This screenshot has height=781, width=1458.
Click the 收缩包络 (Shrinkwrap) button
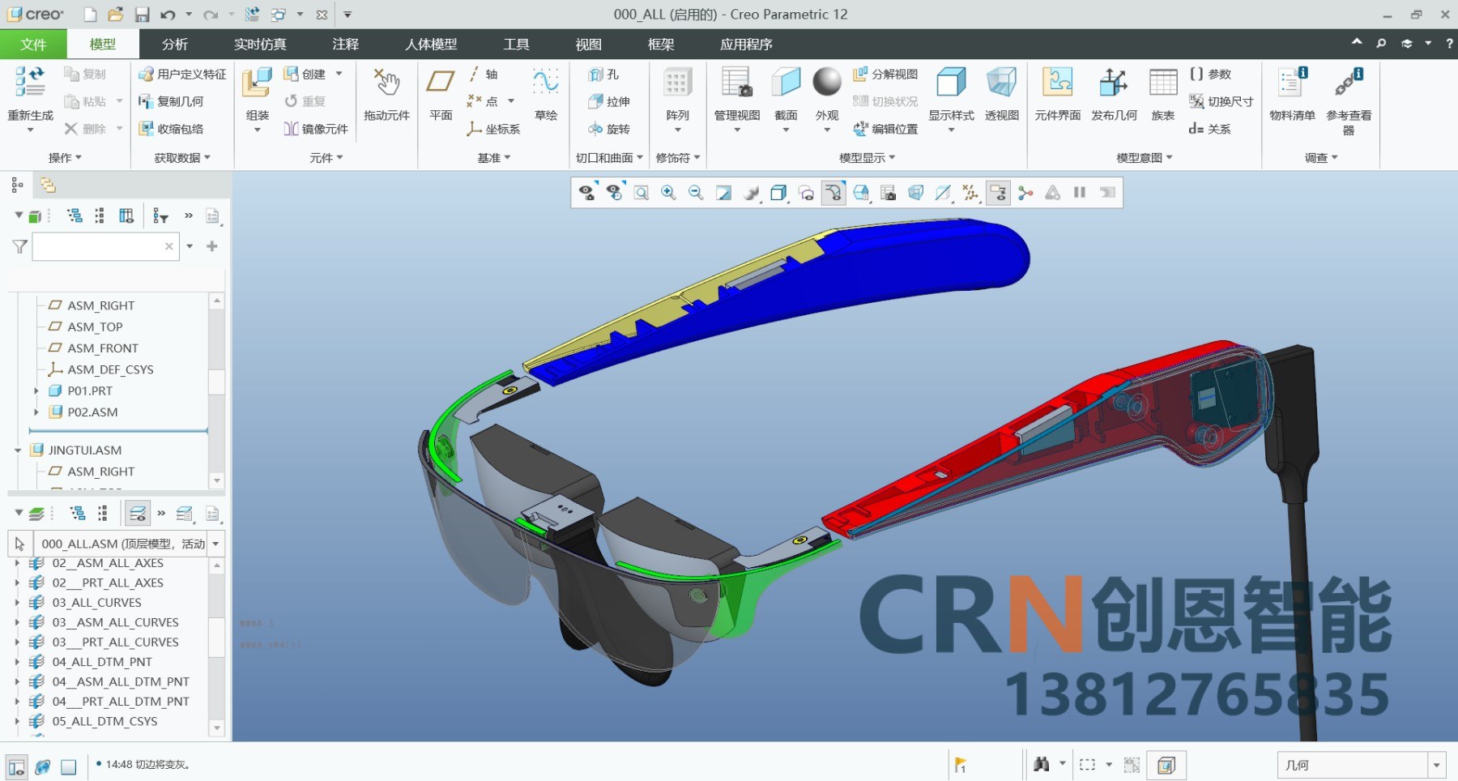point(171,129)
